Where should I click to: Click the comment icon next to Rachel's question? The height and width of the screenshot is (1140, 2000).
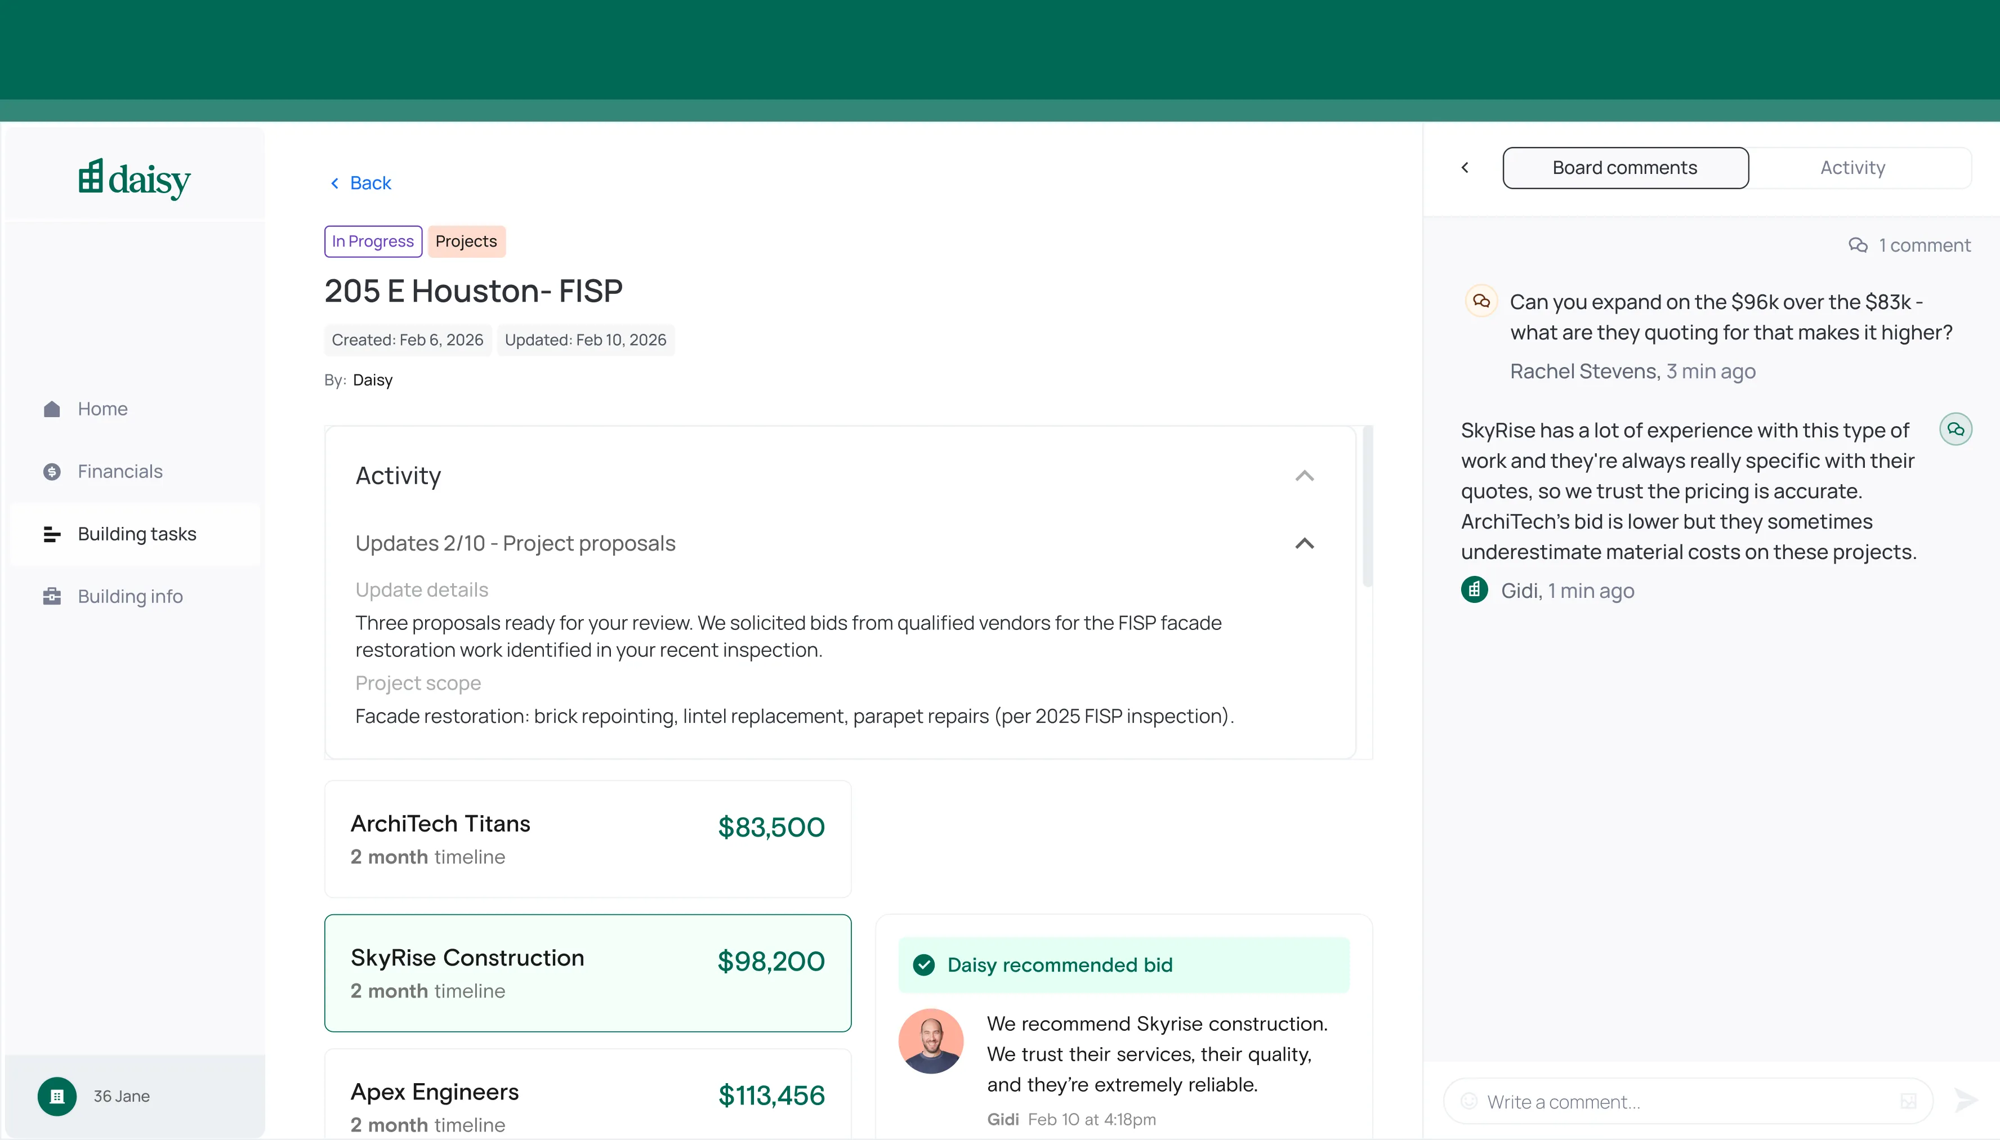pos(1481,301)
